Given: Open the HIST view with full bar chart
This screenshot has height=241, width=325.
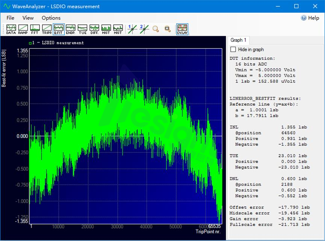Looking at the screenshot, I should pyautogui.click(x=106, y=29).
